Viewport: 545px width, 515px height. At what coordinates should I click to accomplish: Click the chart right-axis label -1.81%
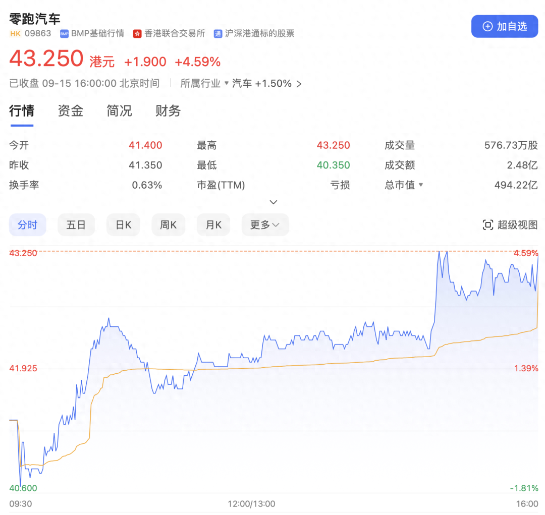coord(524,488)
